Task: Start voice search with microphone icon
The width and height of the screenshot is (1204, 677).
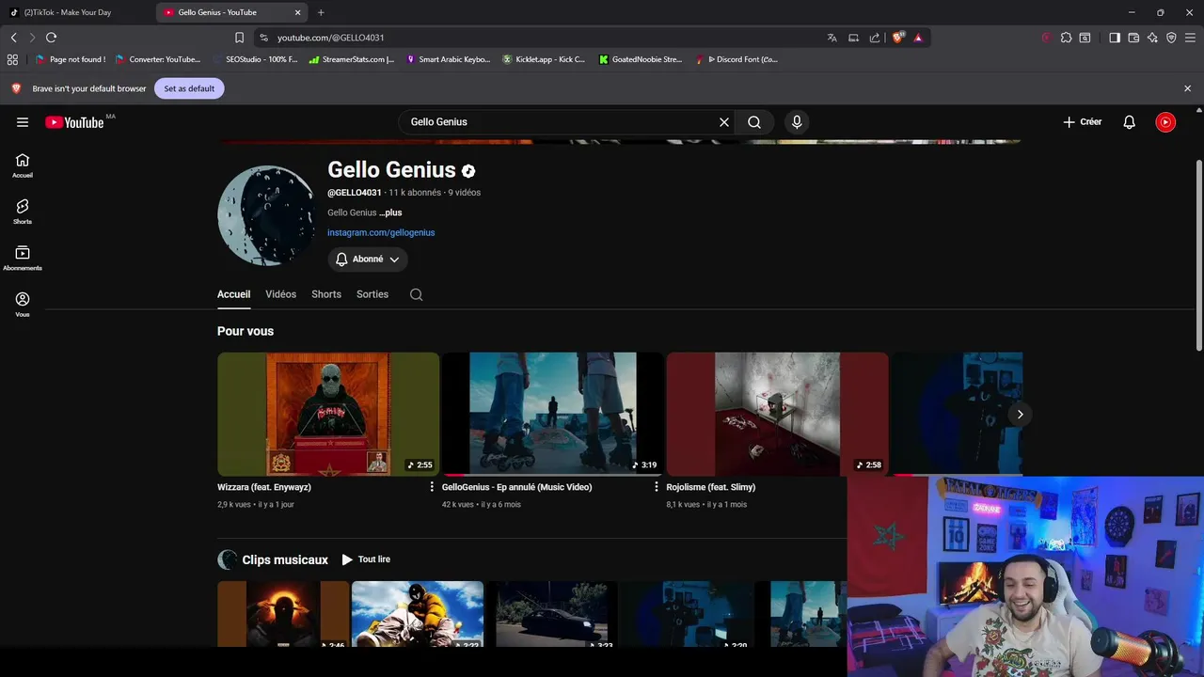Action: pos(797,122)
